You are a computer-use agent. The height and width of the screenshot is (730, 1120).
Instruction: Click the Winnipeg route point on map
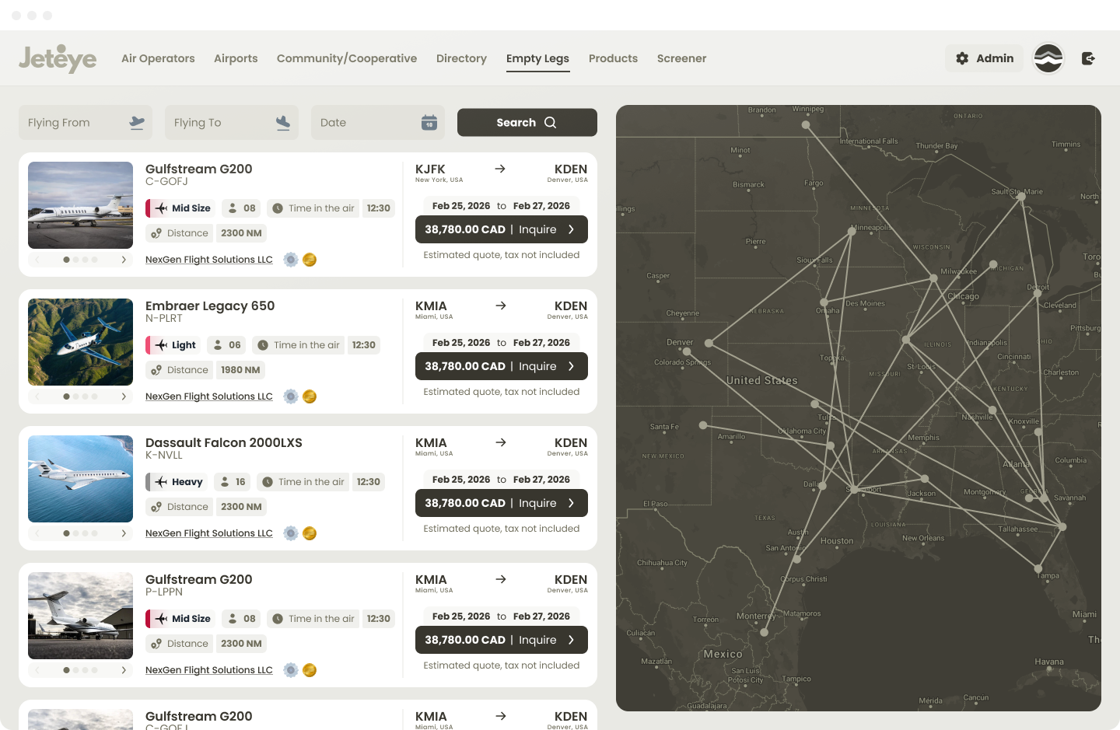(806, 124)
